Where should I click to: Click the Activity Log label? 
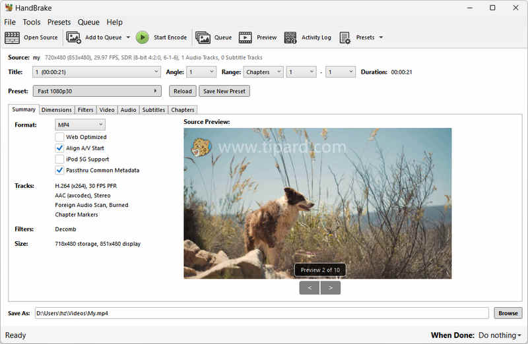tap(316, 38)
